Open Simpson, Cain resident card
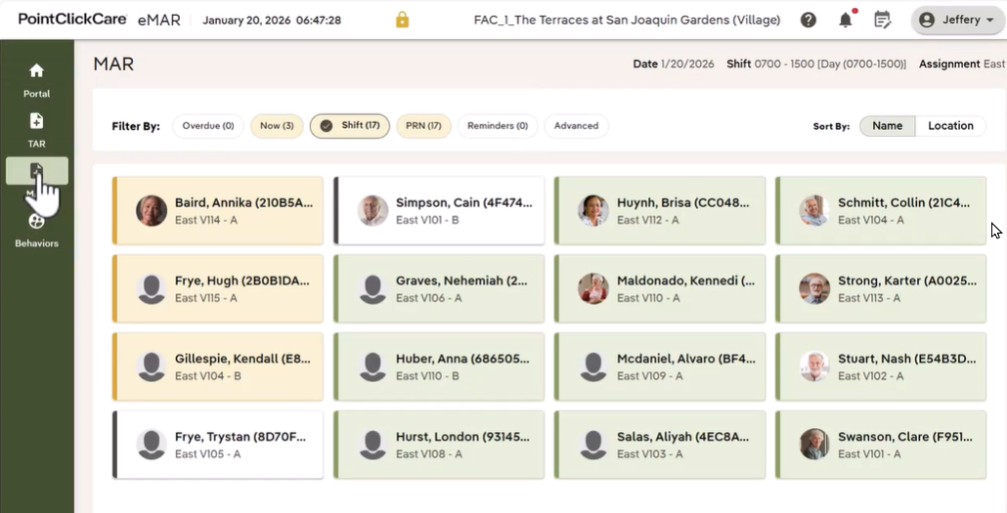Screen dimensions: 1007x513 click(439, 211)
